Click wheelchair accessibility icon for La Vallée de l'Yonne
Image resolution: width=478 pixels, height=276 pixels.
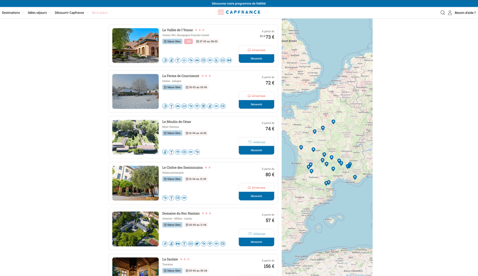click(x=216, y=61)
